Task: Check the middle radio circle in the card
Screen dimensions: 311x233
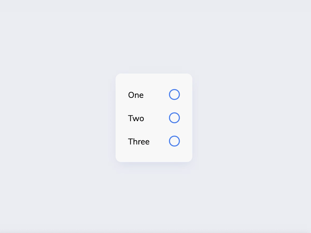Action: coord(174,118)
